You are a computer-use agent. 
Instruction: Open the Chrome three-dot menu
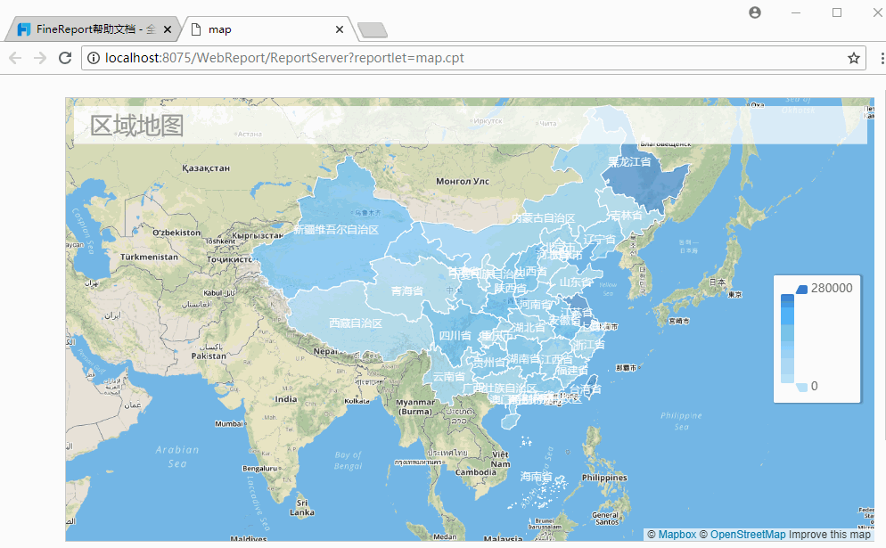click(882, 58)
